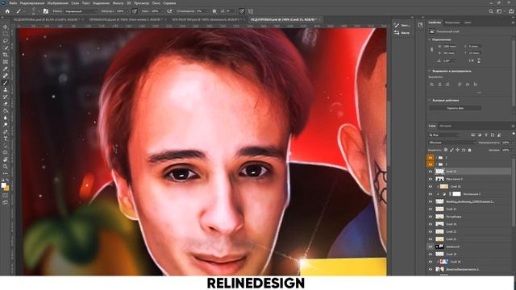Image resolution: width=516 pixels, height=290 pixels.
Task: Flip the layer horizontally in Properties
Action: pos(471,60)
